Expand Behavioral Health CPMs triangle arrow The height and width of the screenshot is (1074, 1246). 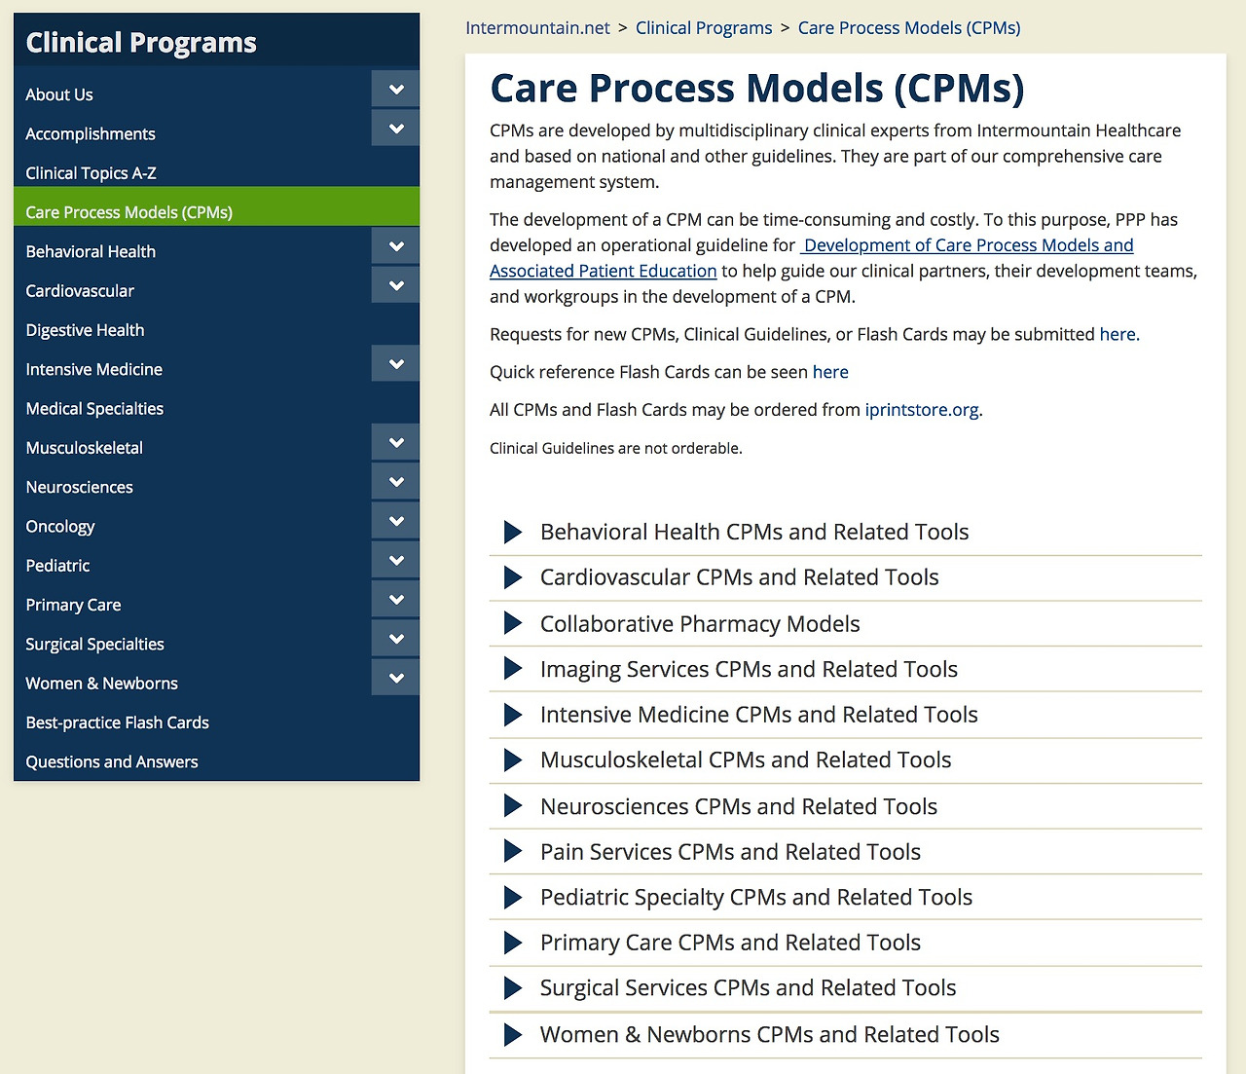(513, 532)
